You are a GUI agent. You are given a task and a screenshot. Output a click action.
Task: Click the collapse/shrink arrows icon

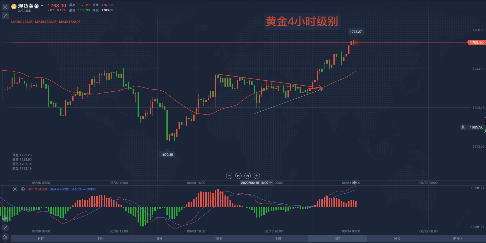click(5, 16)
